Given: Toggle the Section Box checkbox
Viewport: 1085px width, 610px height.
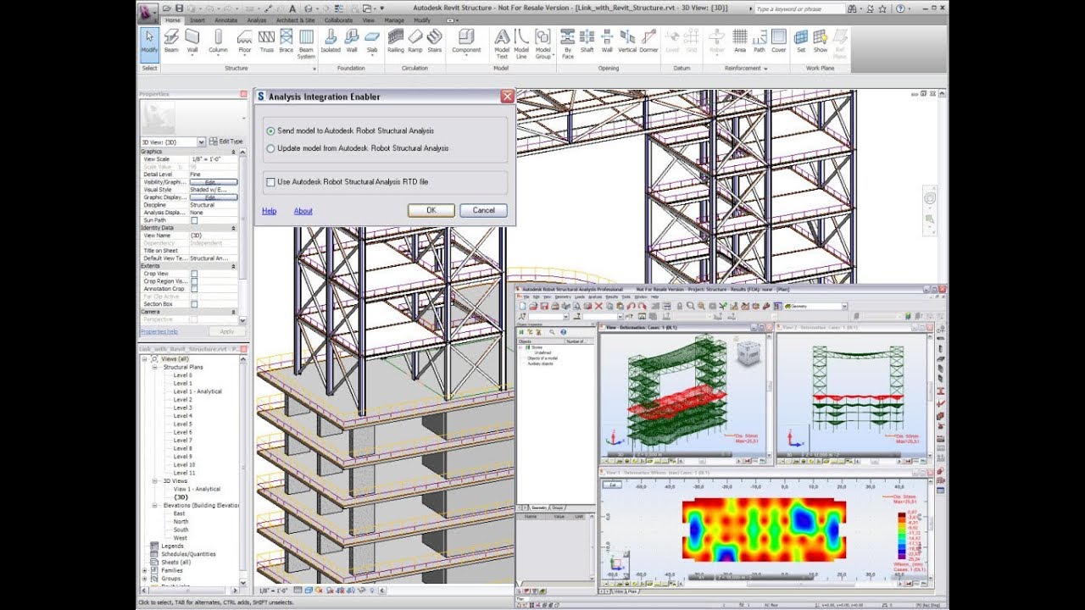Looking at the screenshot, I should 194,304.
